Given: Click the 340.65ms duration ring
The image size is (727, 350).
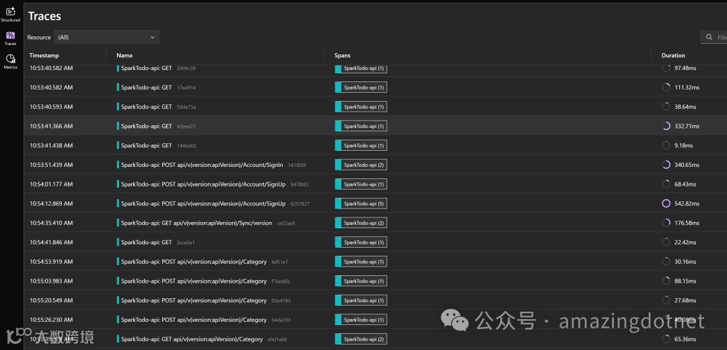Looking at the screenshot, I should pos(666,165).
